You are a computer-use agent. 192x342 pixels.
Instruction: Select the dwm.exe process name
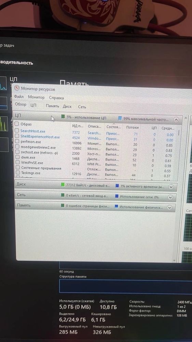[28, 157]
